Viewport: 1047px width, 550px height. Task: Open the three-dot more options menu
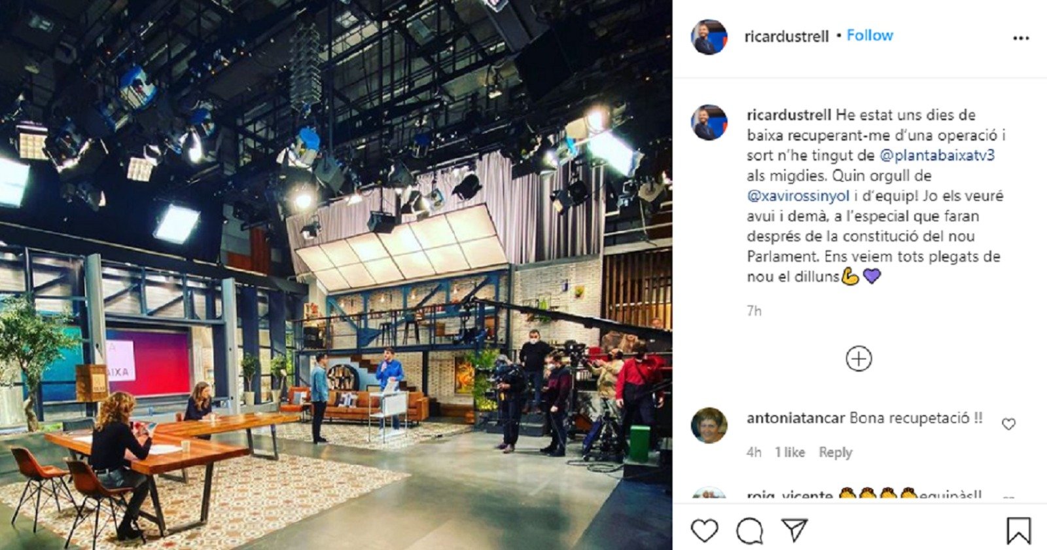(1021, 38)
